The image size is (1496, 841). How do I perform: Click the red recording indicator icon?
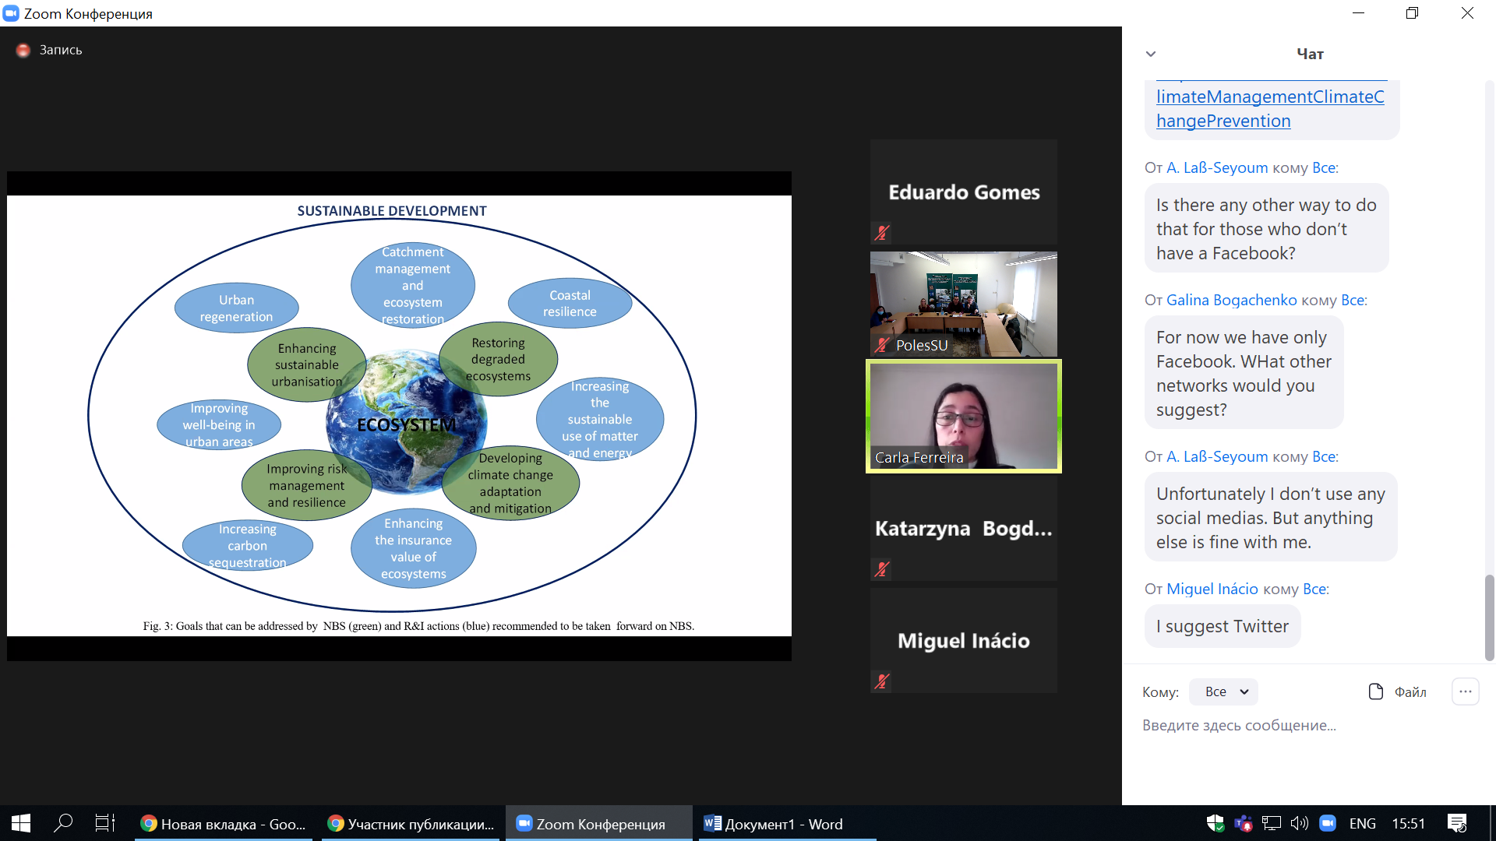pyautogui.click(x=23, y=50)
